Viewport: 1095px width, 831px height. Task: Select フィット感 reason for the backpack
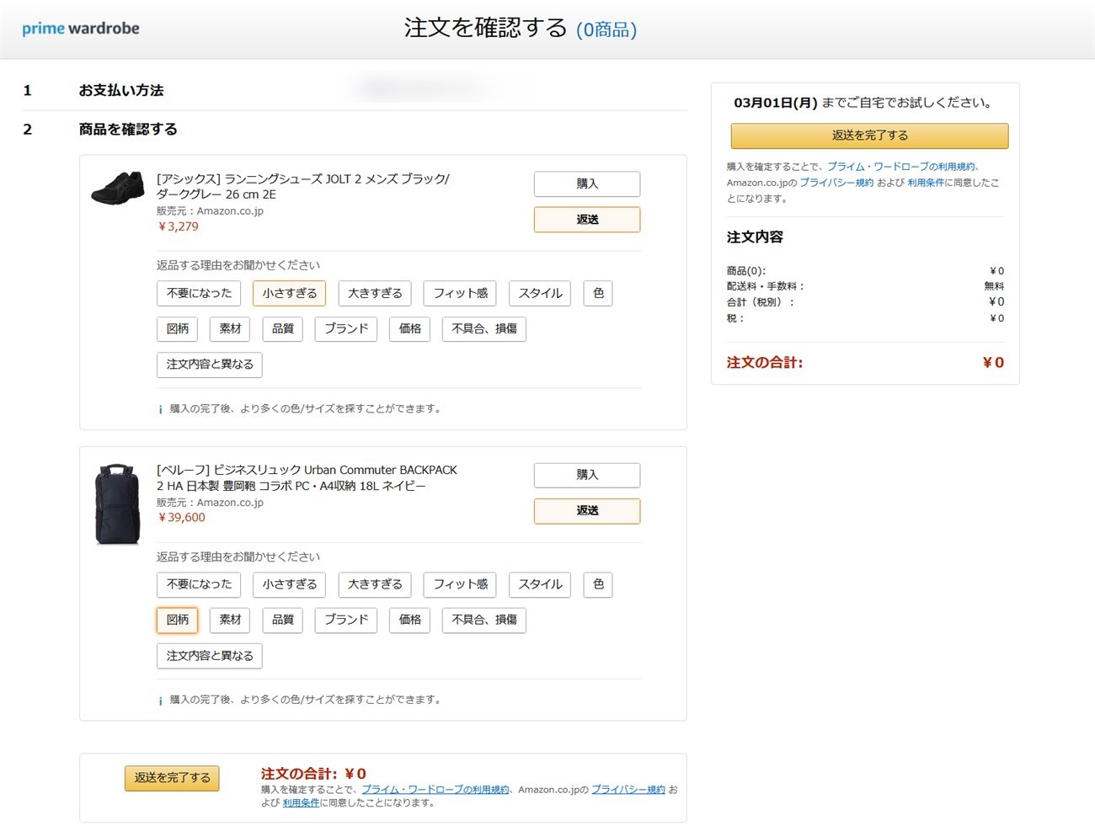tap(460, 584)
